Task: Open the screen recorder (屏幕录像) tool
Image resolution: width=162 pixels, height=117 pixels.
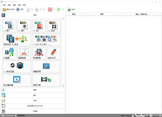Action: coord(46,67)
